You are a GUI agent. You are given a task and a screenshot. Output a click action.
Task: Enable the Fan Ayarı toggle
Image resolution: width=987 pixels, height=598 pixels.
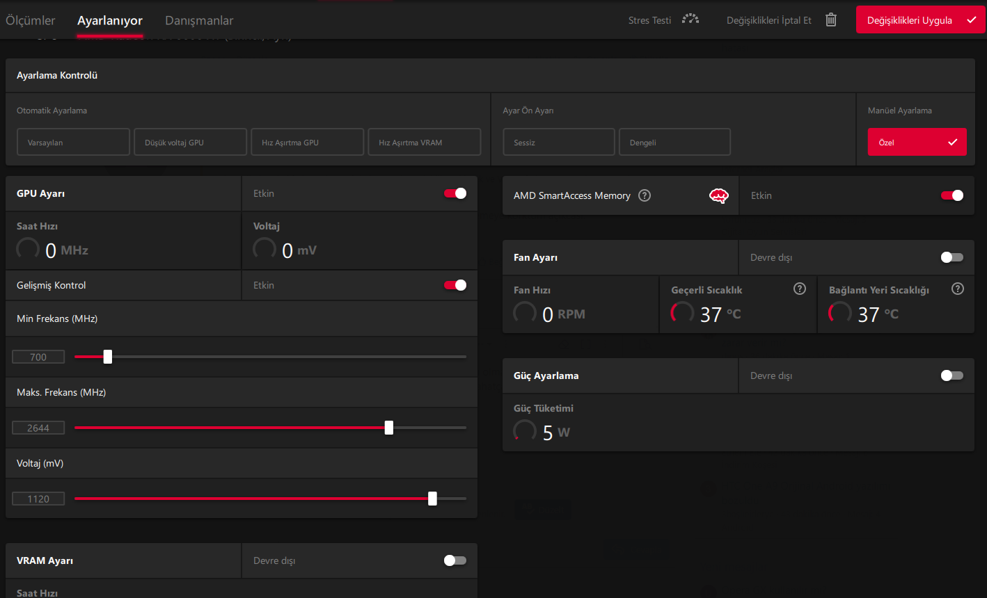pos(952,257)
